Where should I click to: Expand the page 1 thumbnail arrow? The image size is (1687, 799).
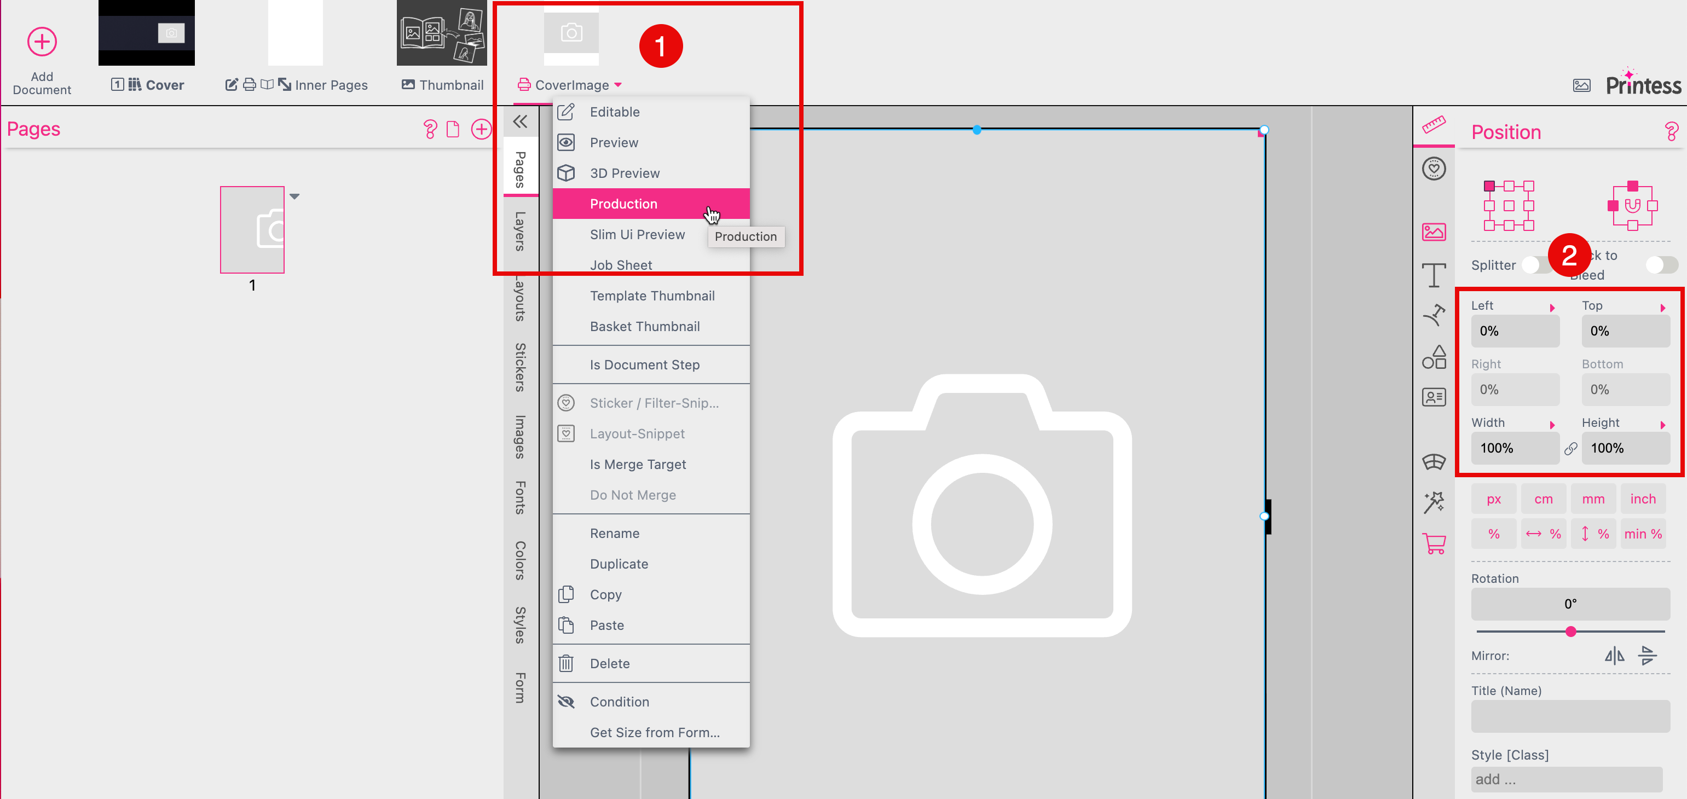pyautogui.click(x=294, y=196)
